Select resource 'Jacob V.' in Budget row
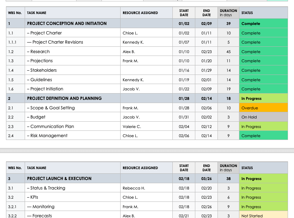 tap(146, 117)
